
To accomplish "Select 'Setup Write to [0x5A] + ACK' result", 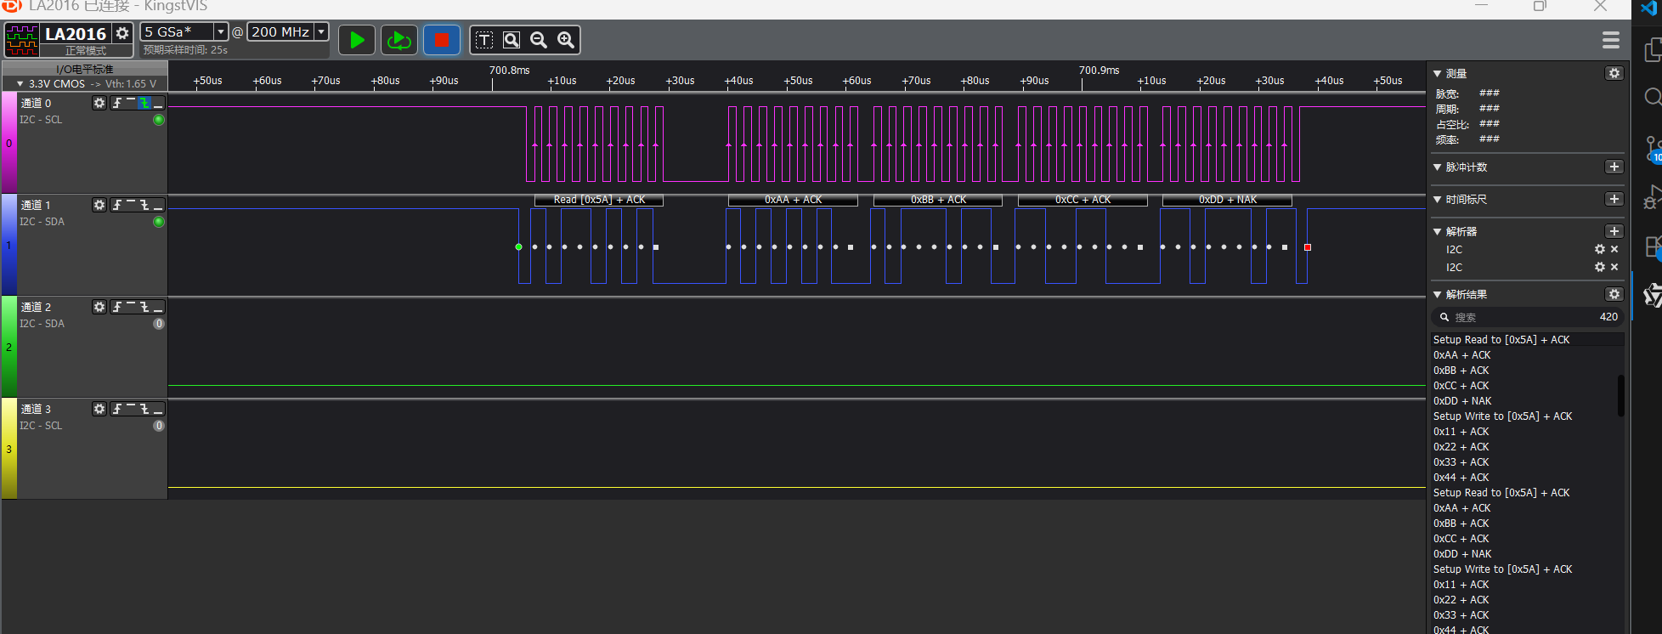I will 1502,416.
